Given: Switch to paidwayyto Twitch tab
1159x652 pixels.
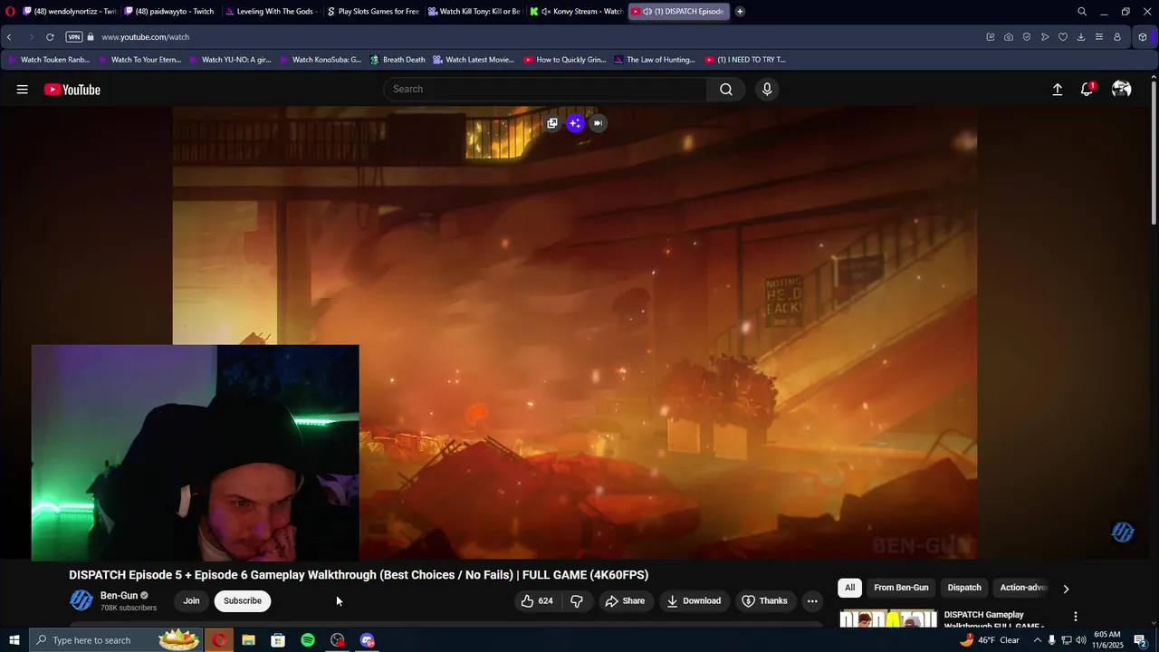Looking at the screenshot, I should [171, 12].
